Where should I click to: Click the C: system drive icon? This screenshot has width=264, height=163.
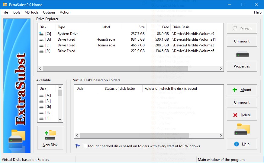41,34
